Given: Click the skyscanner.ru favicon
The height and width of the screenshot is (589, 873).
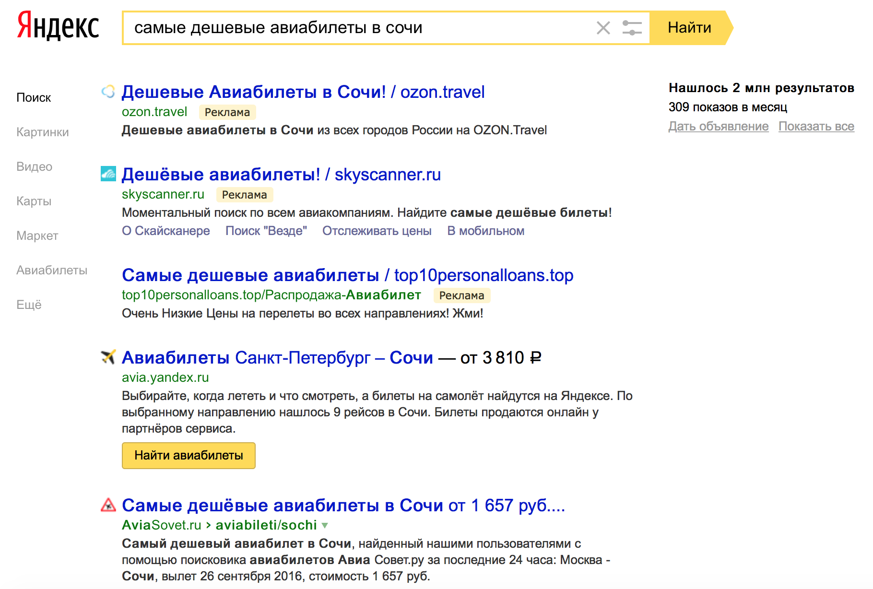Looking at the screenshot, I should point(108,174).
